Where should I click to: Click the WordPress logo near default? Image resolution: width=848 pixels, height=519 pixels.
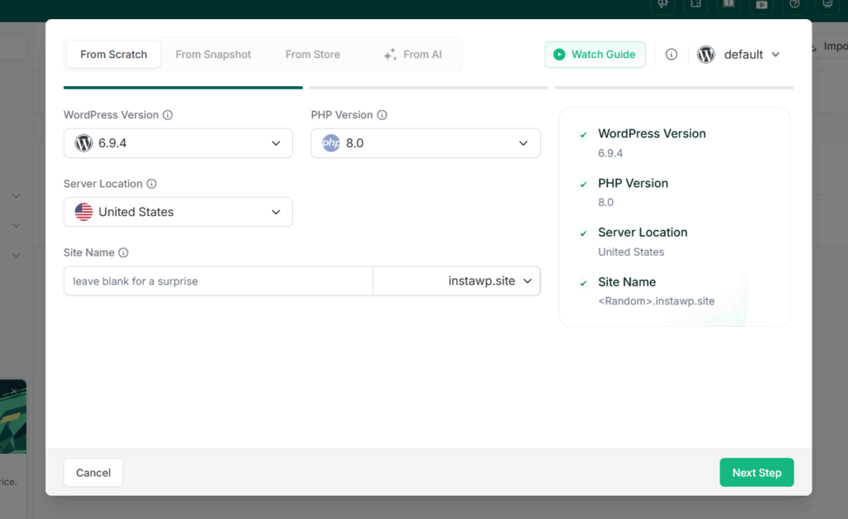(706, 55)
